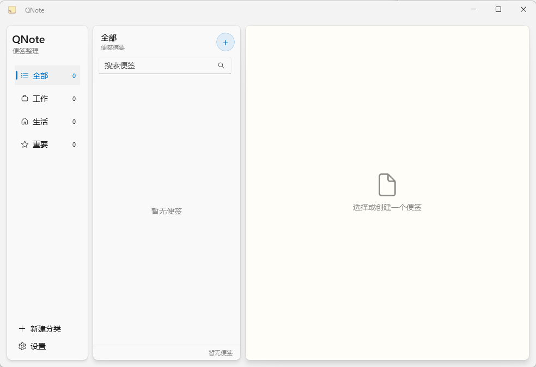
Task: Click the 便签整理 sidebar subtitle
Action: point(26,51)
